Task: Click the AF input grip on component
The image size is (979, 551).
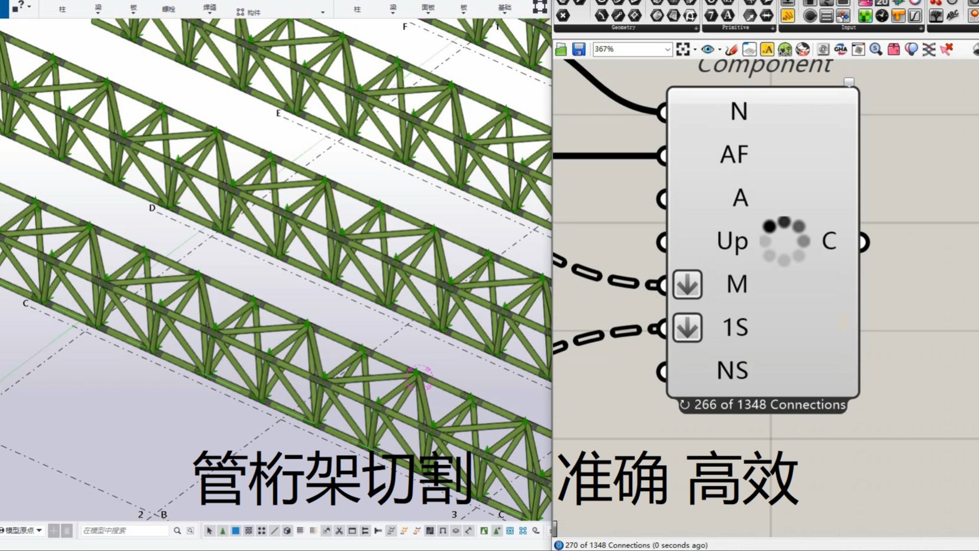Action: pyautogui.click(x=663, y=155)
